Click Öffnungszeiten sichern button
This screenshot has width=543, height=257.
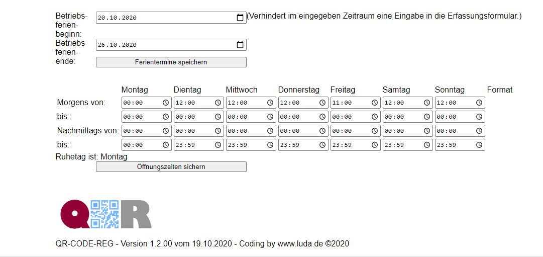point(171,167)
